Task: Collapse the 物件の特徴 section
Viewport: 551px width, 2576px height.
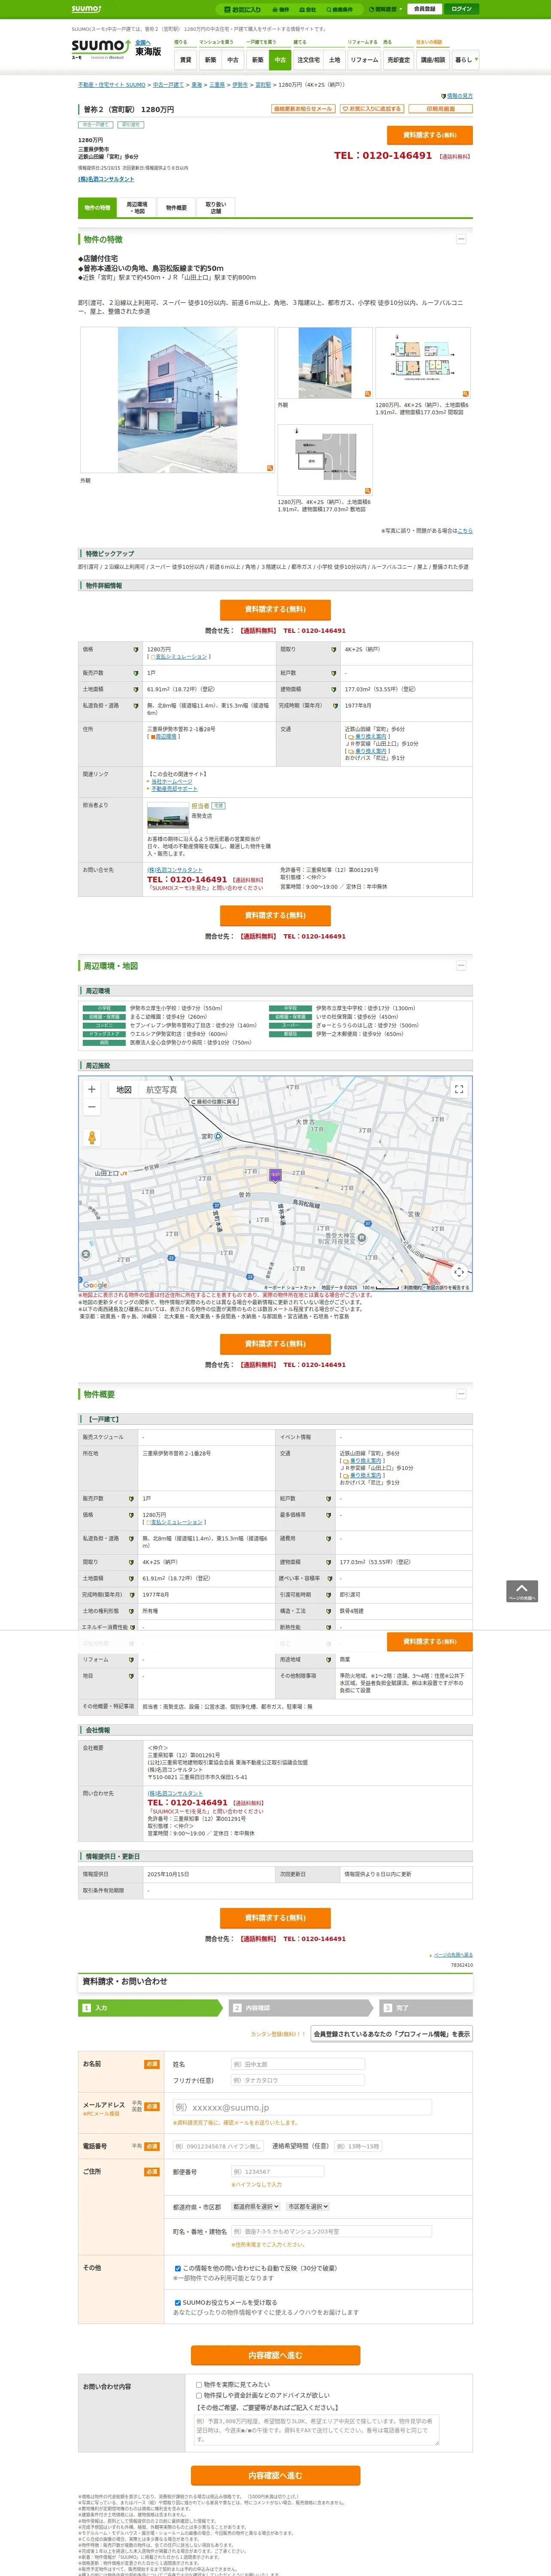Action: point(461,239)
